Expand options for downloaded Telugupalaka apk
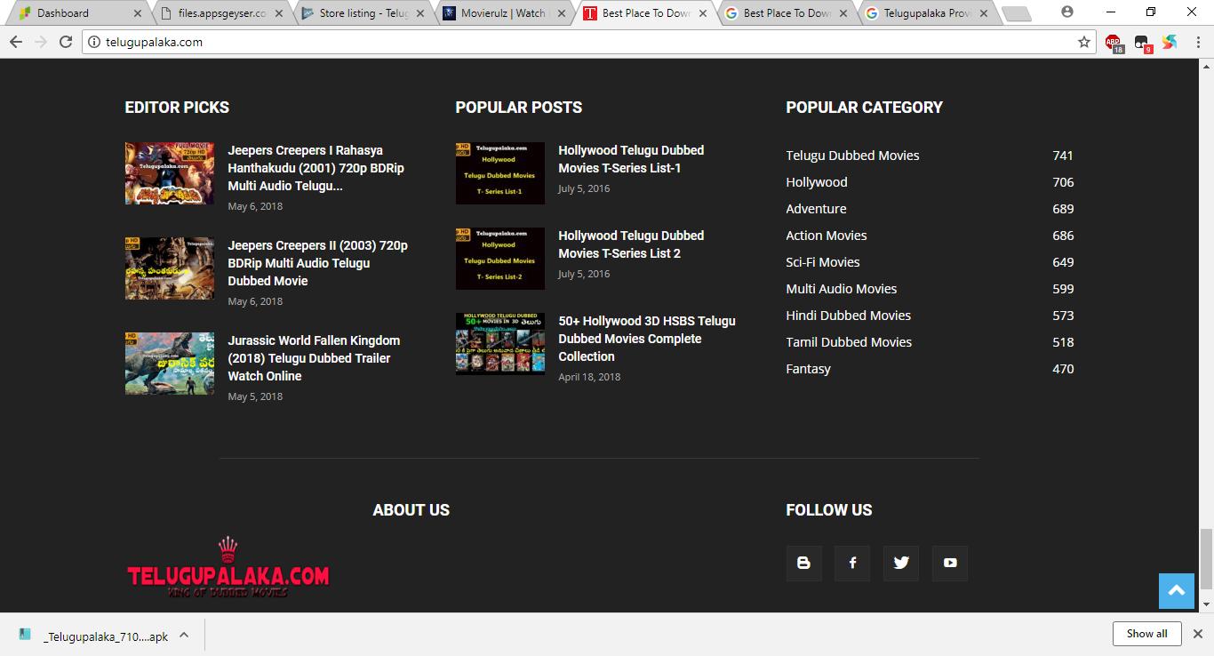 (x=184, y=635)
